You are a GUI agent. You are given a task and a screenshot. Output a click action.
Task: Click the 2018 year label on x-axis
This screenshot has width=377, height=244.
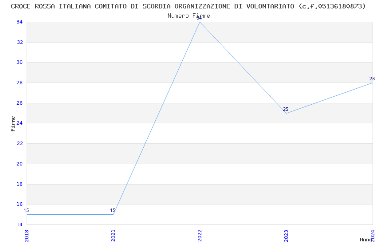pyautogui.click(x=27, y=236)
